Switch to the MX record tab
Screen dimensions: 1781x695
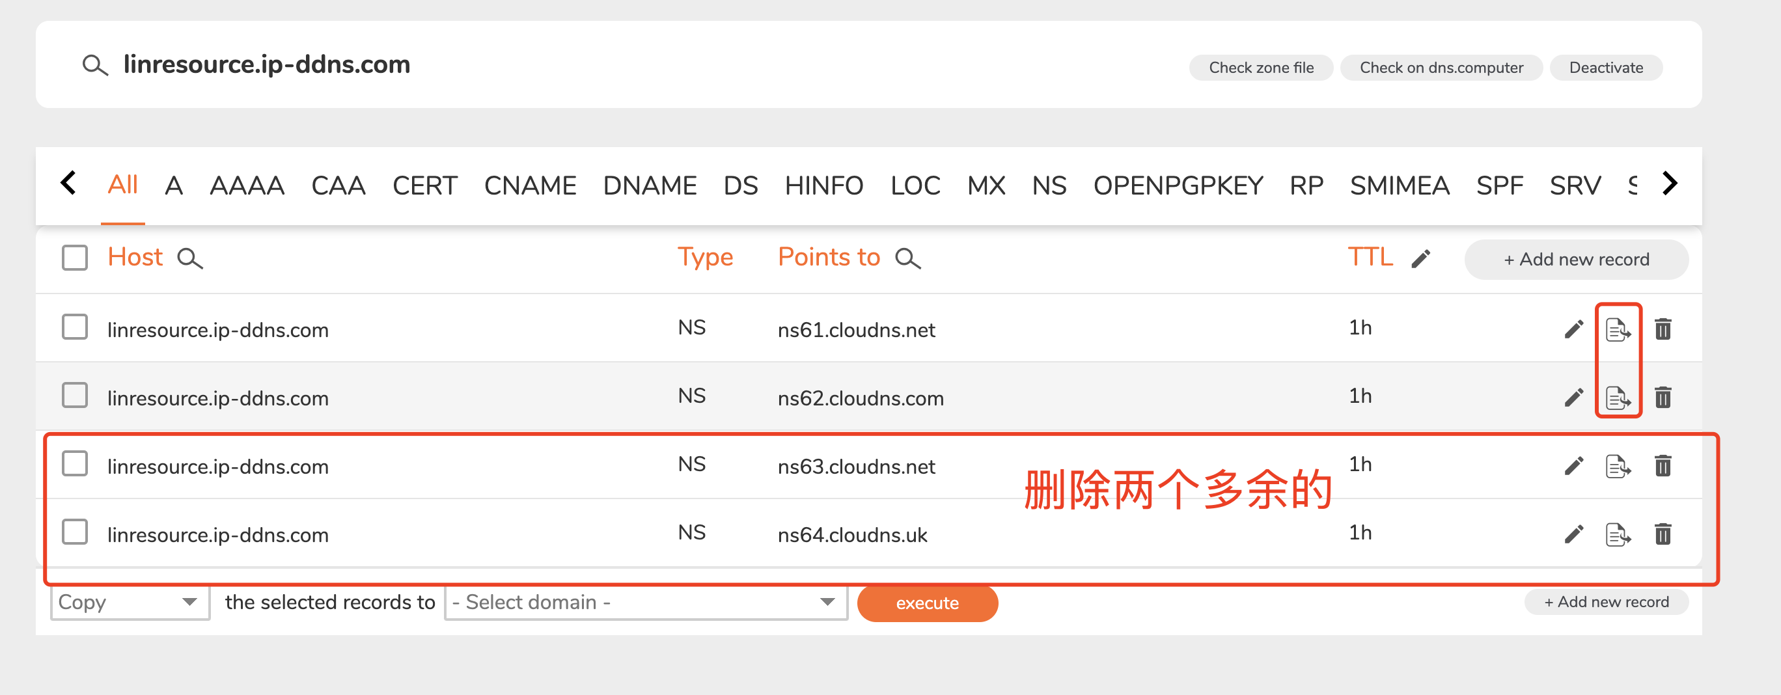point(987,185)
